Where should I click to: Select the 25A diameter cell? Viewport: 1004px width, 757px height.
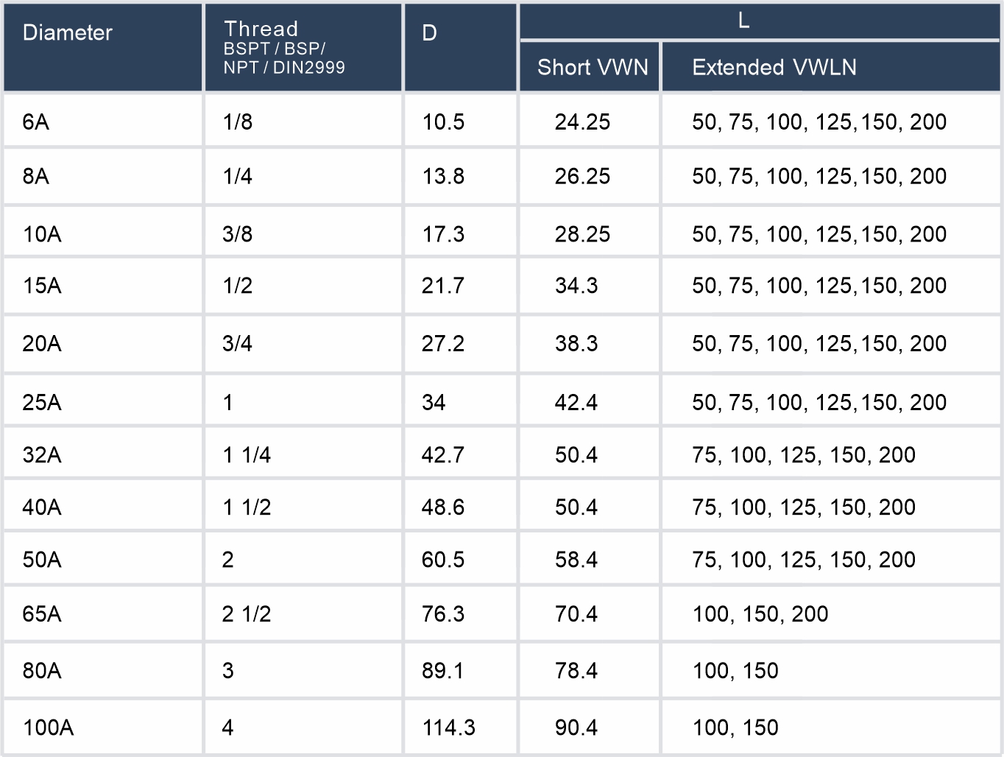click(x=42, y=402)
